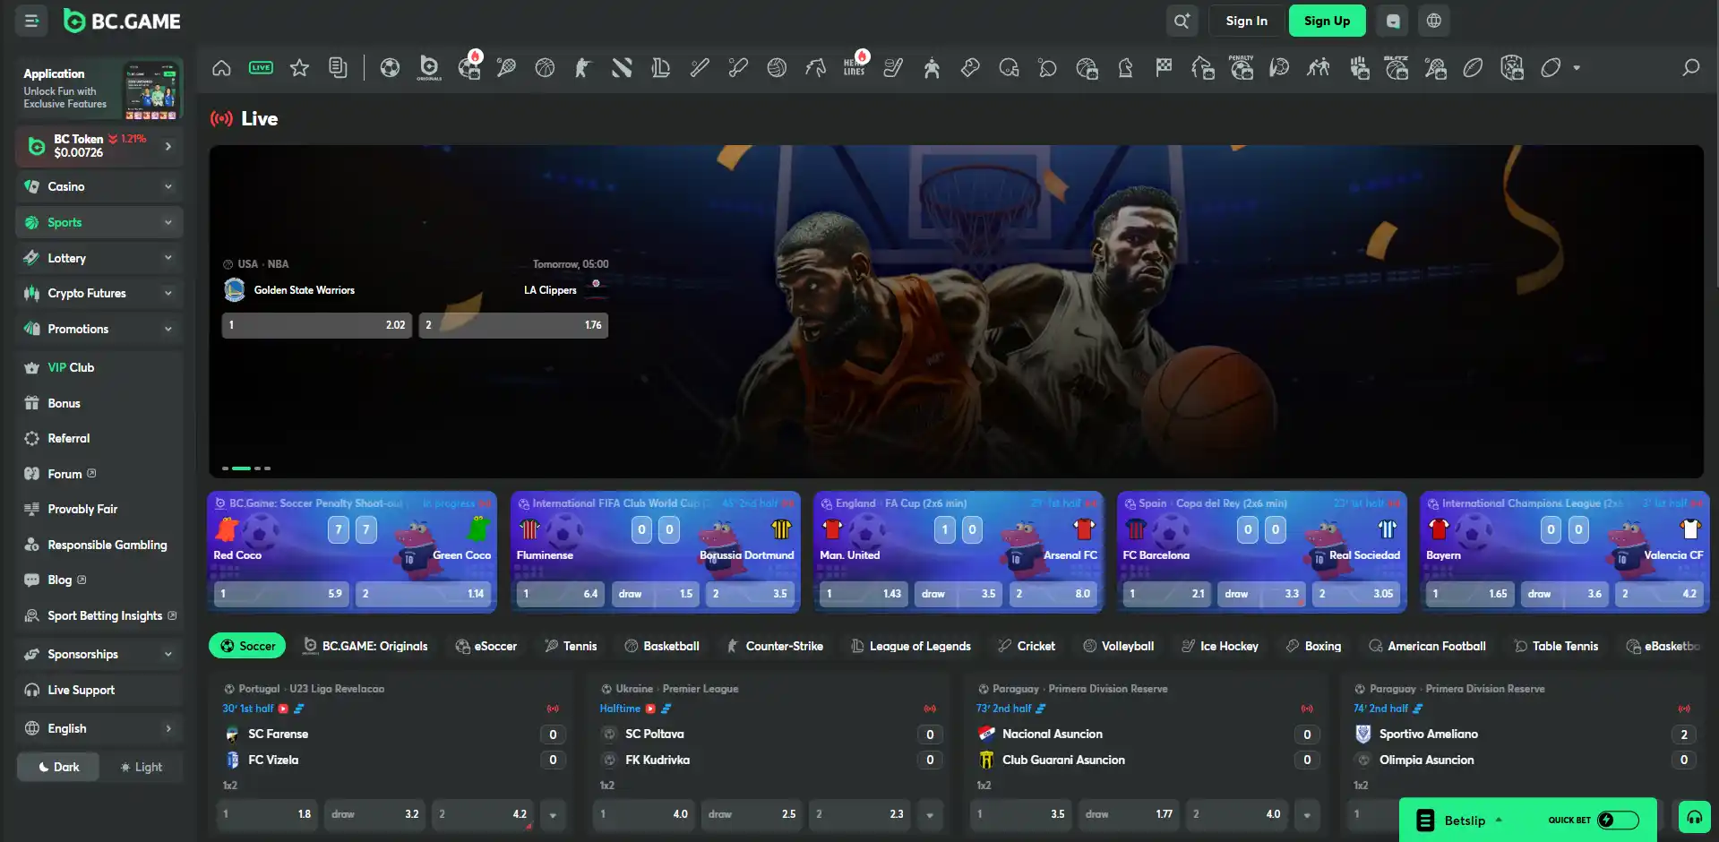Open the Fluminense vs Borussia Dortmund card
Screen dimensions: 1719x842
pyautogui.click(x=655, y=552)
